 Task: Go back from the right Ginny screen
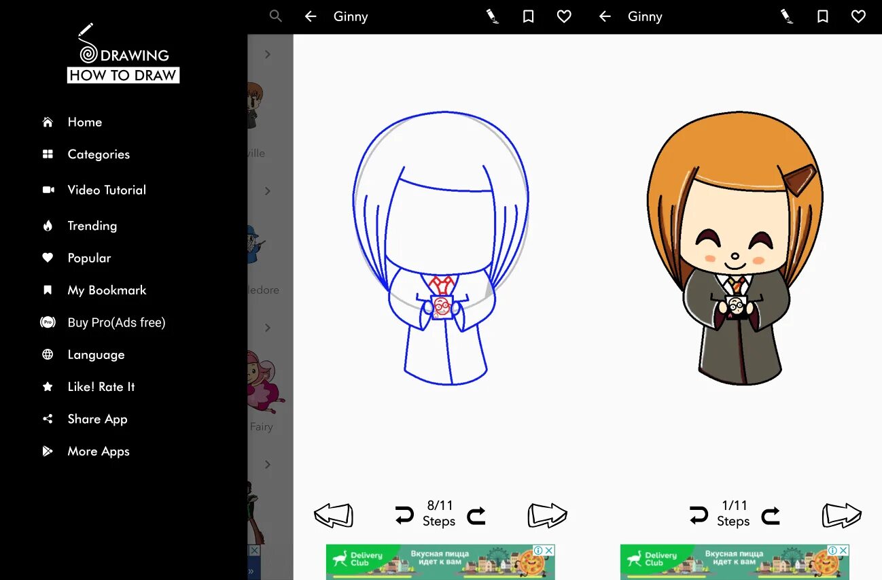click(605, 16)
